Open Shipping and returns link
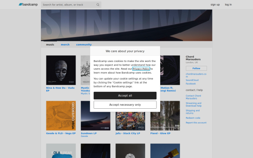The image size is (253, 158). pos(193,112)
